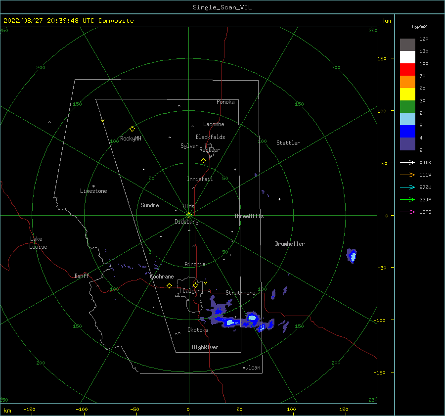Screen dimensions: 445x416
Task: Click the white plus marker east of ThreeHills
Action: (279, 199)
